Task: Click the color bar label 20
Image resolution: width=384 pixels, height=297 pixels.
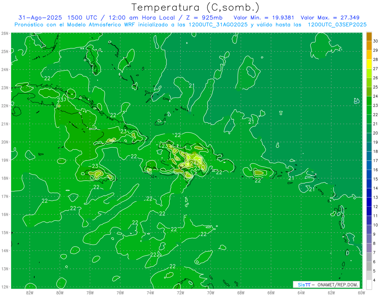Action: [x=375, y=133]
